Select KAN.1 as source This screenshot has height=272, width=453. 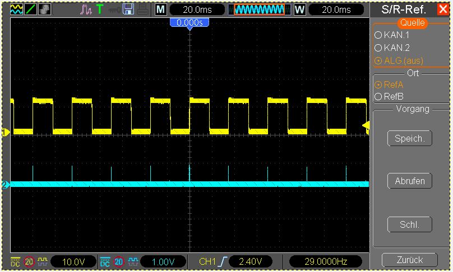tap(392, 35)
